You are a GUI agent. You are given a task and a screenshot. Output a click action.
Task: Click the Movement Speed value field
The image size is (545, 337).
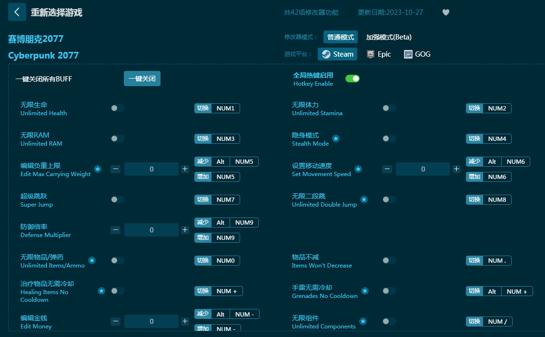(423, 169)
